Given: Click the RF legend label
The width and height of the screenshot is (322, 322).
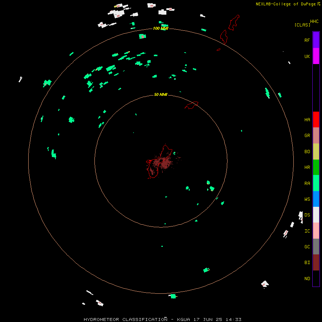Looking at the screenshot, I should click(x=307, y=40).
